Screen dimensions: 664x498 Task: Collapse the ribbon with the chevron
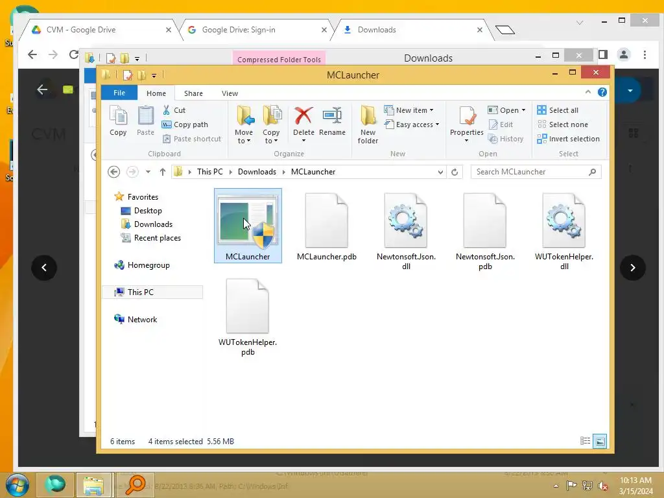click(587, 92)
